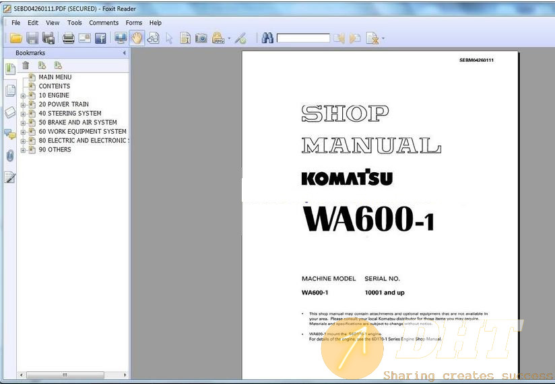The height and width of the screenshot is (384, 555).
Task: Click the find next result icon
Action: [x=355, y=38]
